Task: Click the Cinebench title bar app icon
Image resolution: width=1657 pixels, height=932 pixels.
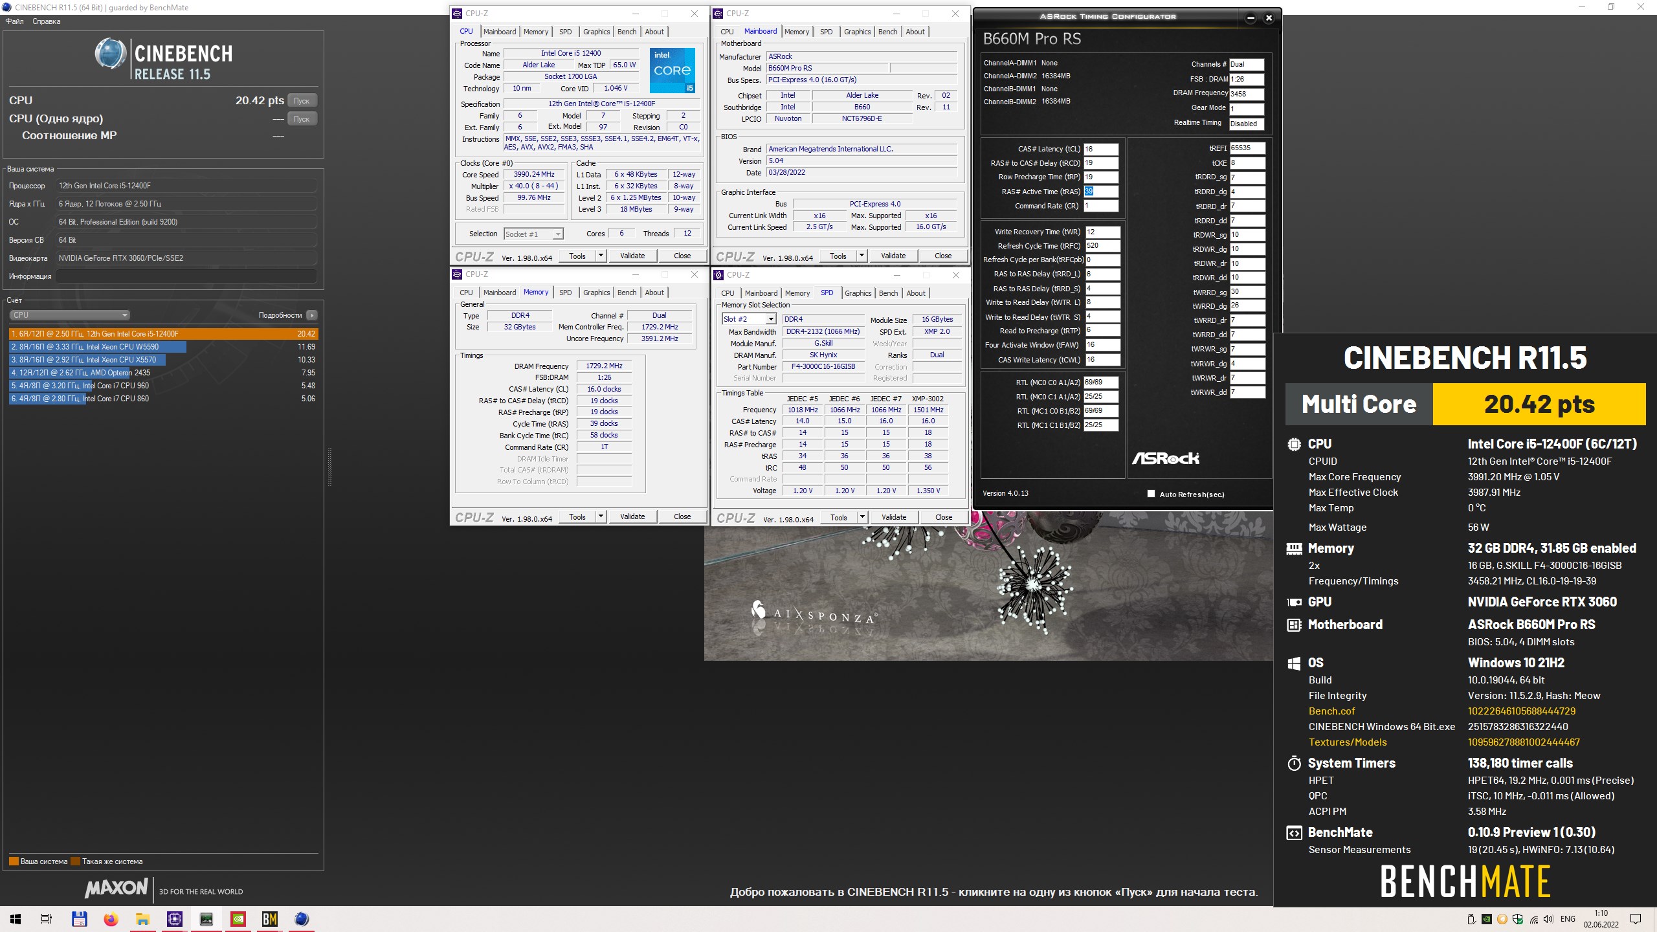Action: [x=7, y=7]
